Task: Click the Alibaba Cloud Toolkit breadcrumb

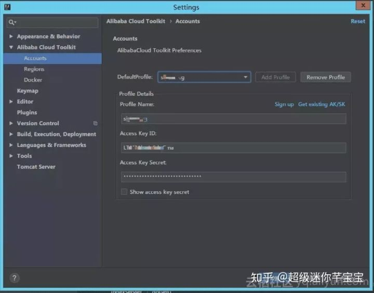Action: coord(136,21)
